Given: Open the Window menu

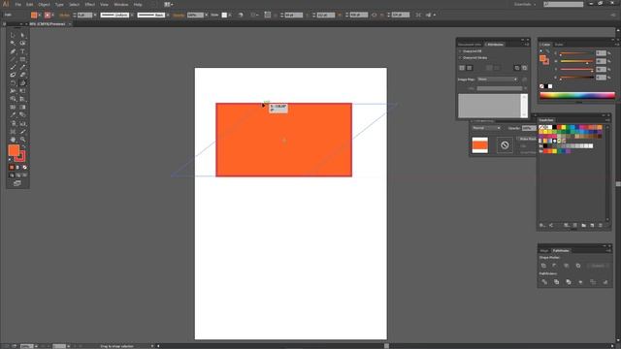Looking at the screenshot, I should (x=120, y=4).
